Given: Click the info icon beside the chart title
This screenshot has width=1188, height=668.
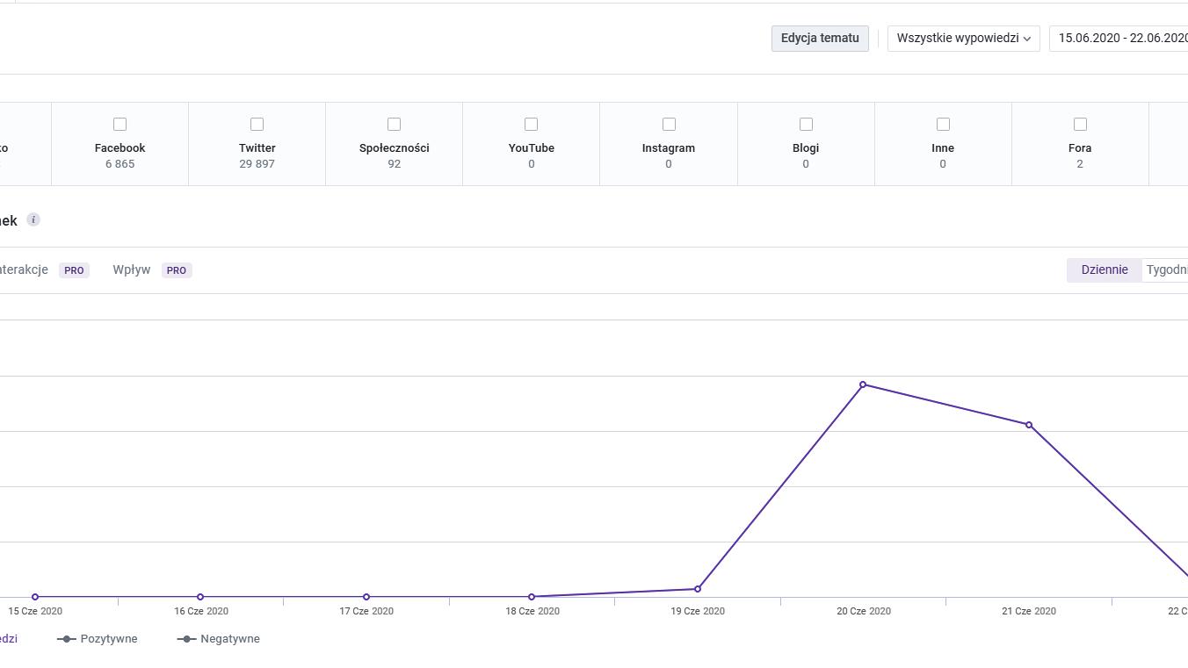Looking at the screenshot, I should click(x=33, y=219).
